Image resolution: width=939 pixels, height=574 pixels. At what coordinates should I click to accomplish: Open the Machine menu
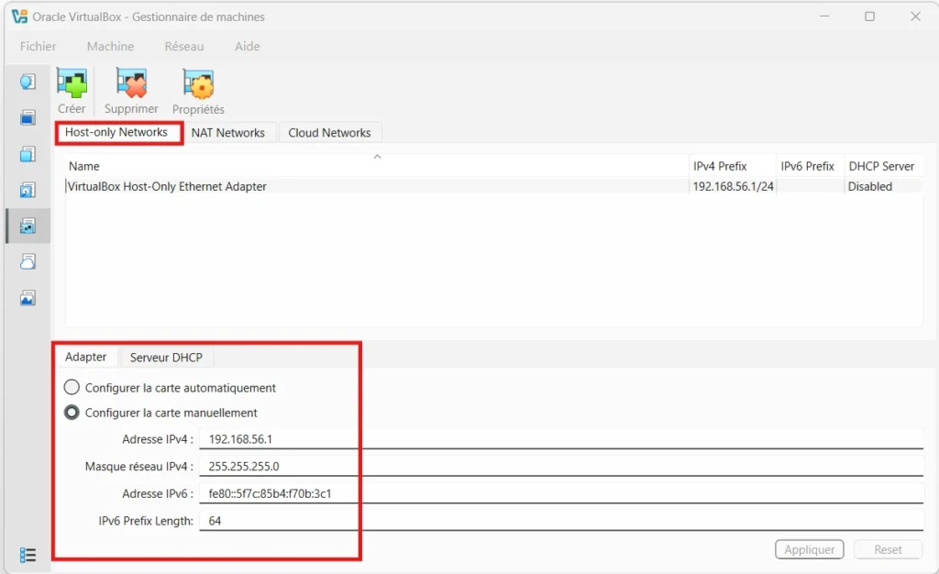click(x=110, y=46)
